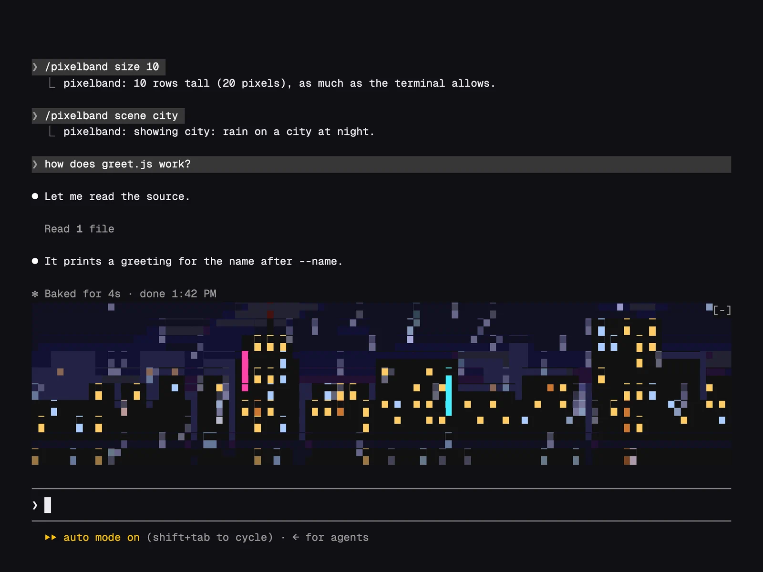Viewport: 763px width, 572px height.
Task: Click the "showing city: rain on a city" output
Action: (219, 132)
